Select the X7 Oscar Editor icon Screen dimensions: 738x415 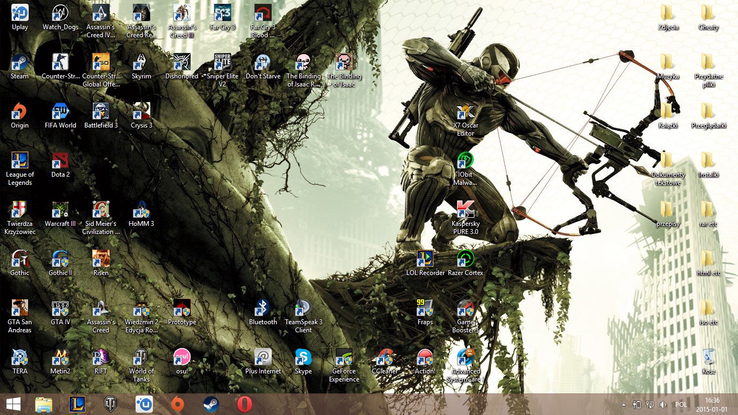(x=466, y=119)
